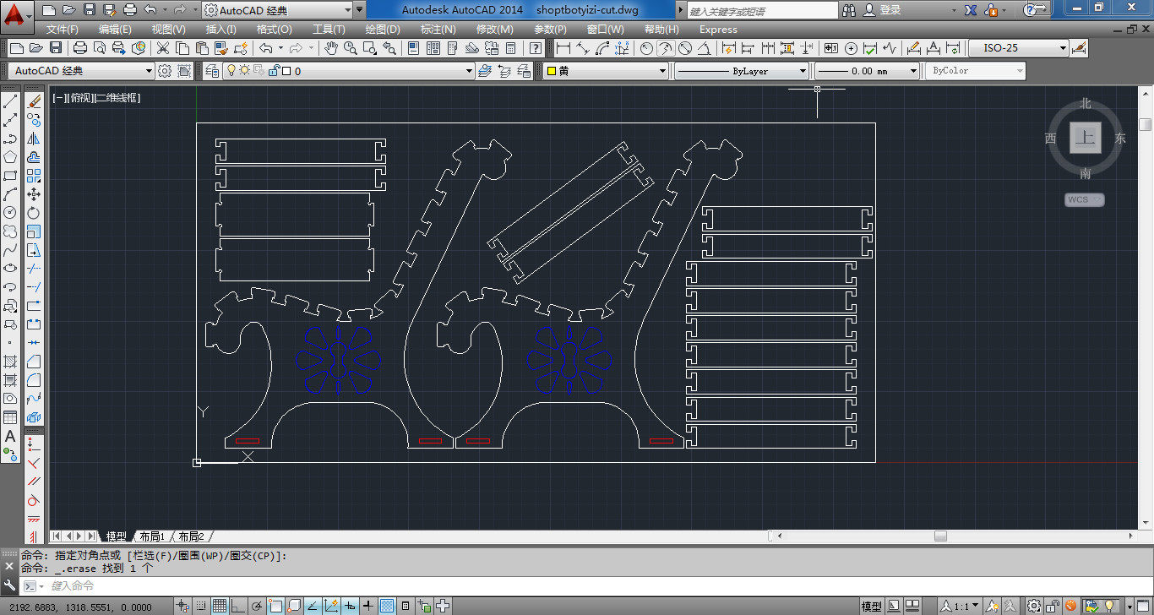The width and height of the screenshot is (1154, 615).
Task: Select the Line draw tool
Action: tap(10, 102)
